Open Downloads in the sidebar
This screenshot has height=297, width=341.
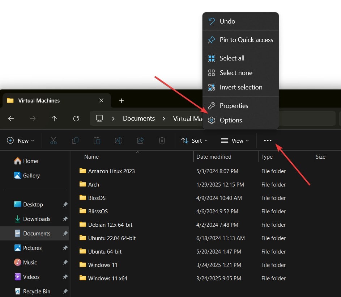[37, 219]
